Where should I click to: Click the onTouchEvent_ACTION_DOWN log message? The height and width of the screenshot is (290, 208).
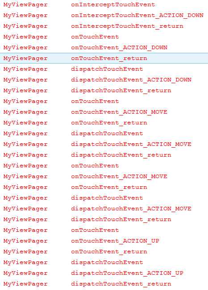point(119,47)
